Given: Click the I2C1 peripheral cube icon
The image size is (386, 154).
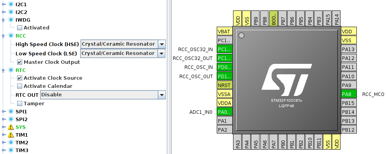Looking at the screenshot, I should point(11,4).
